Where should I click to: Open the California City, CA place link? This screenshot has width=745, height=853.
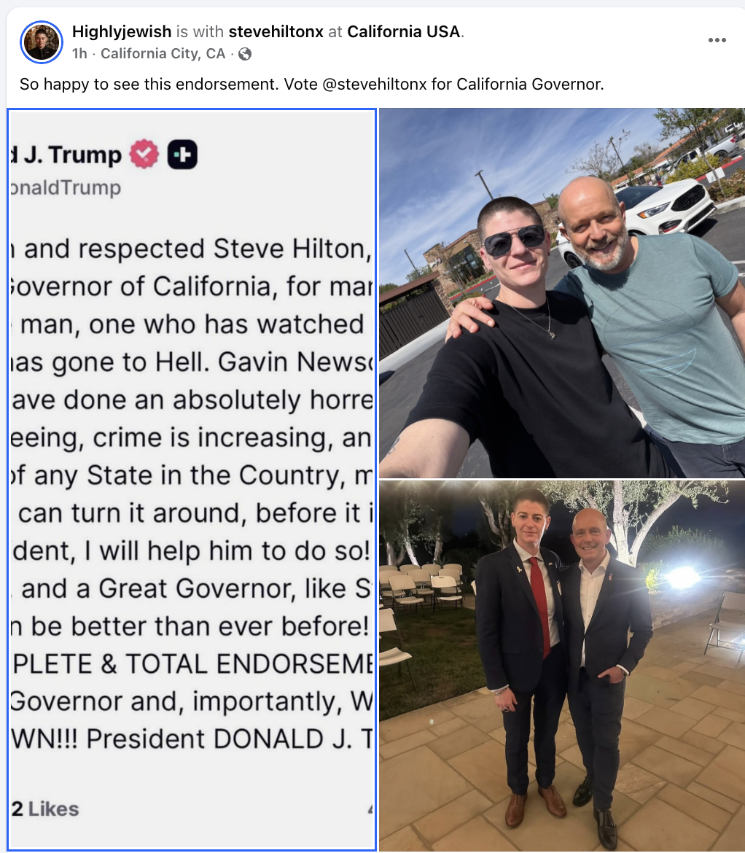point(163,54)
